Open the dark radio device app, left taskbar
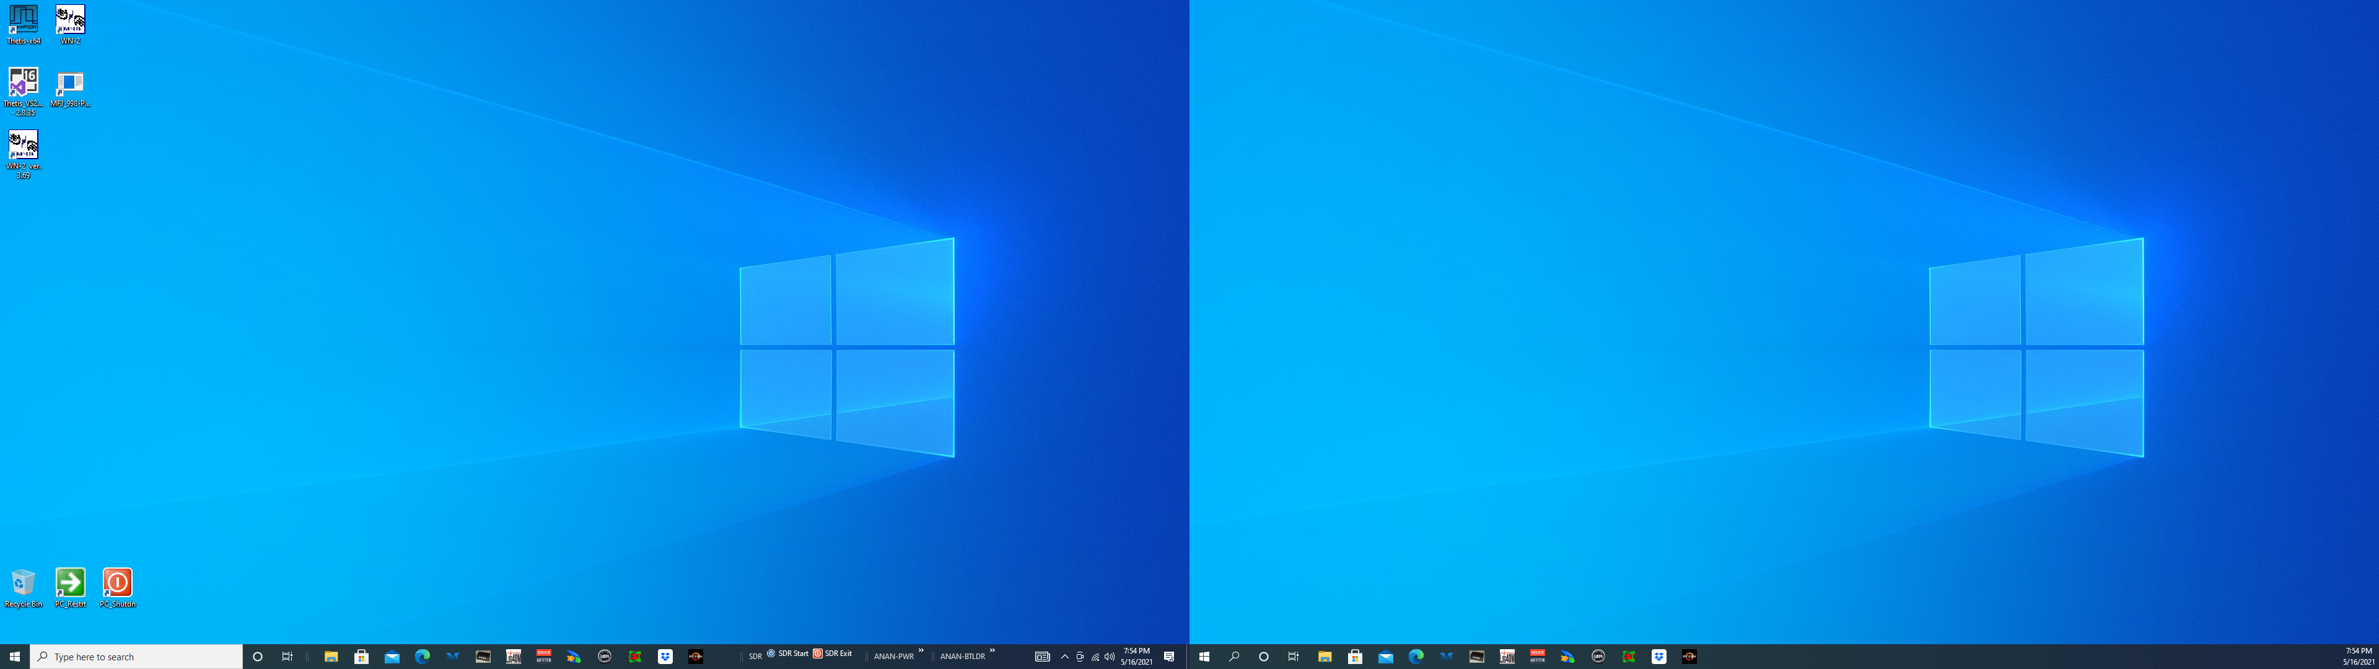2379x669 pixels. 483,656
